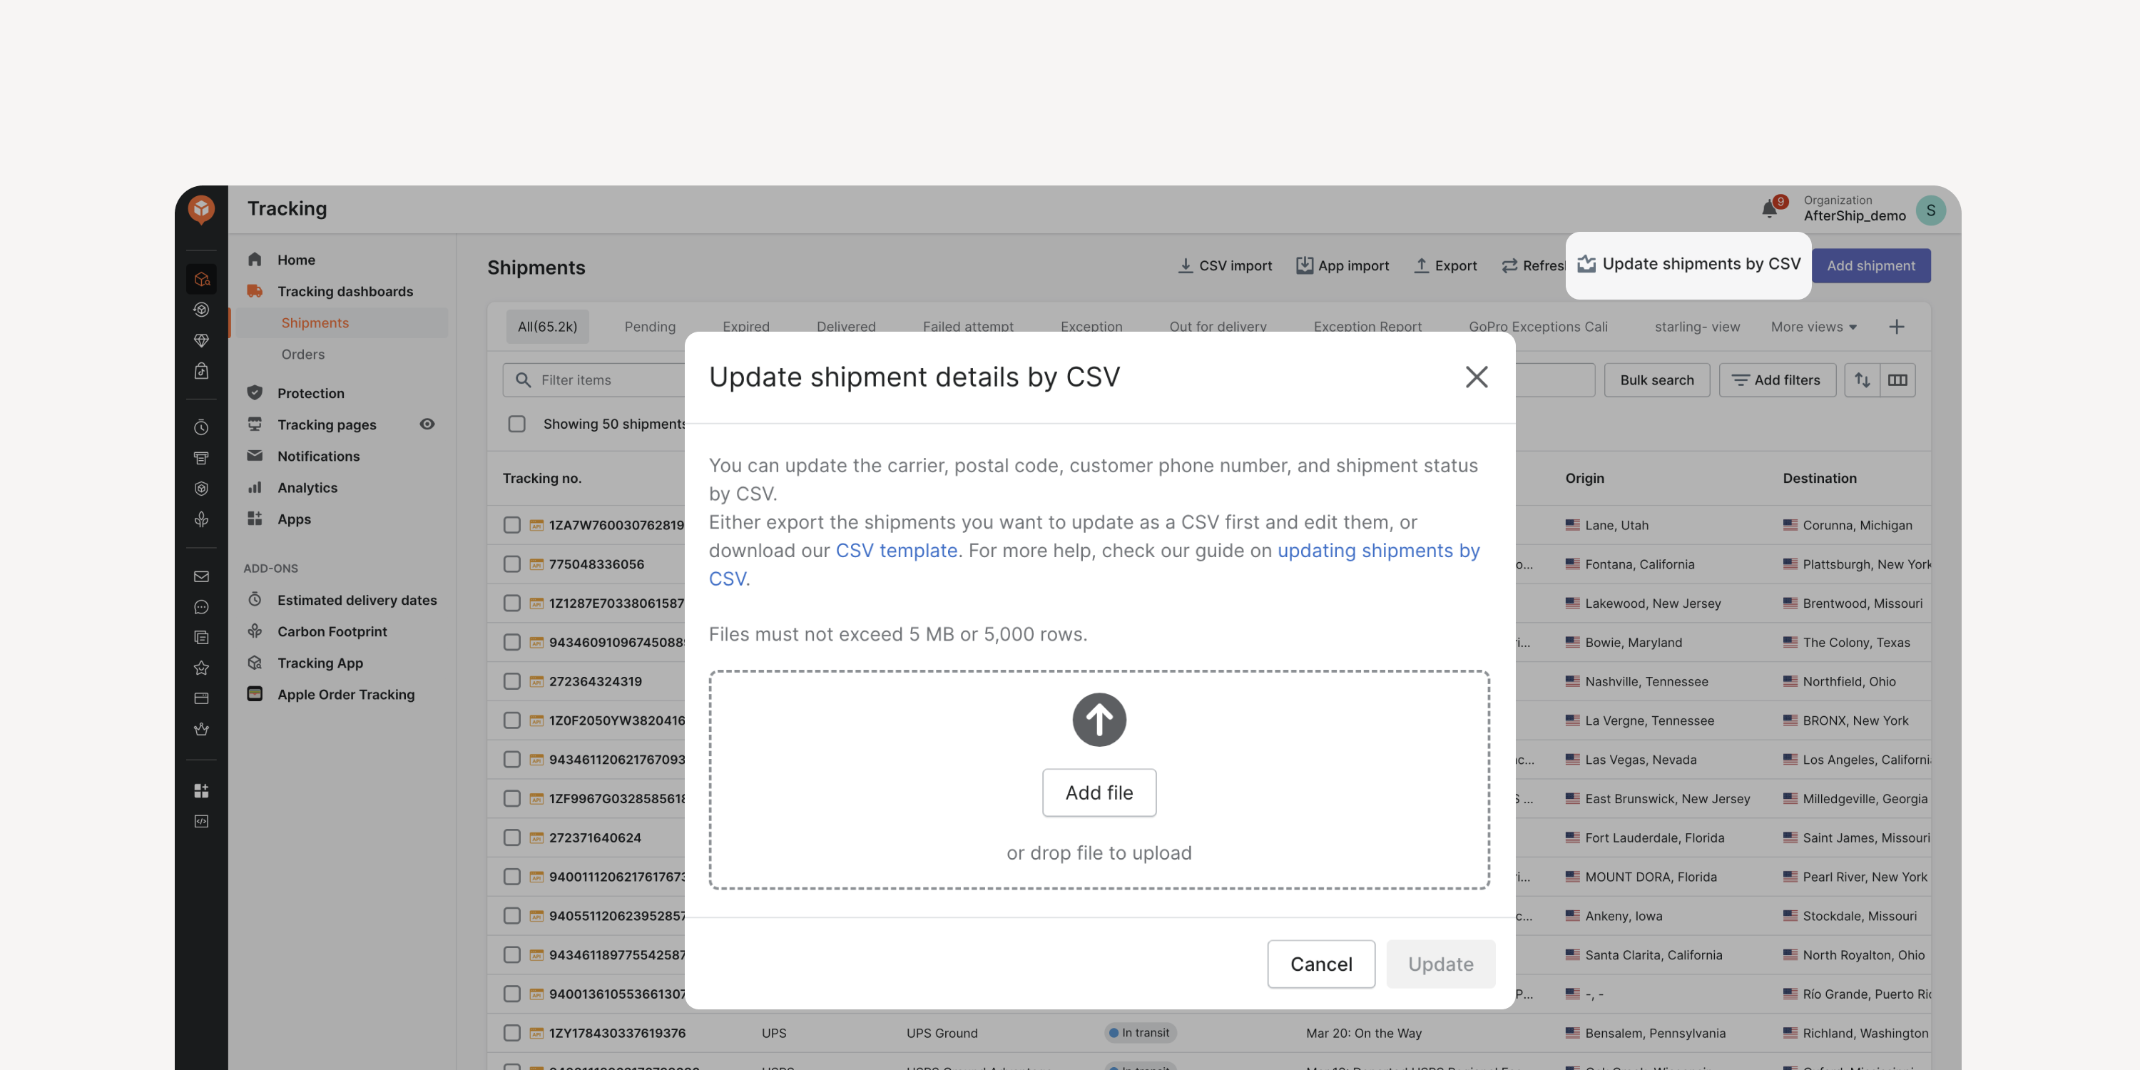Click the Apps grid icon in sidebar

[x=255, y=519]
